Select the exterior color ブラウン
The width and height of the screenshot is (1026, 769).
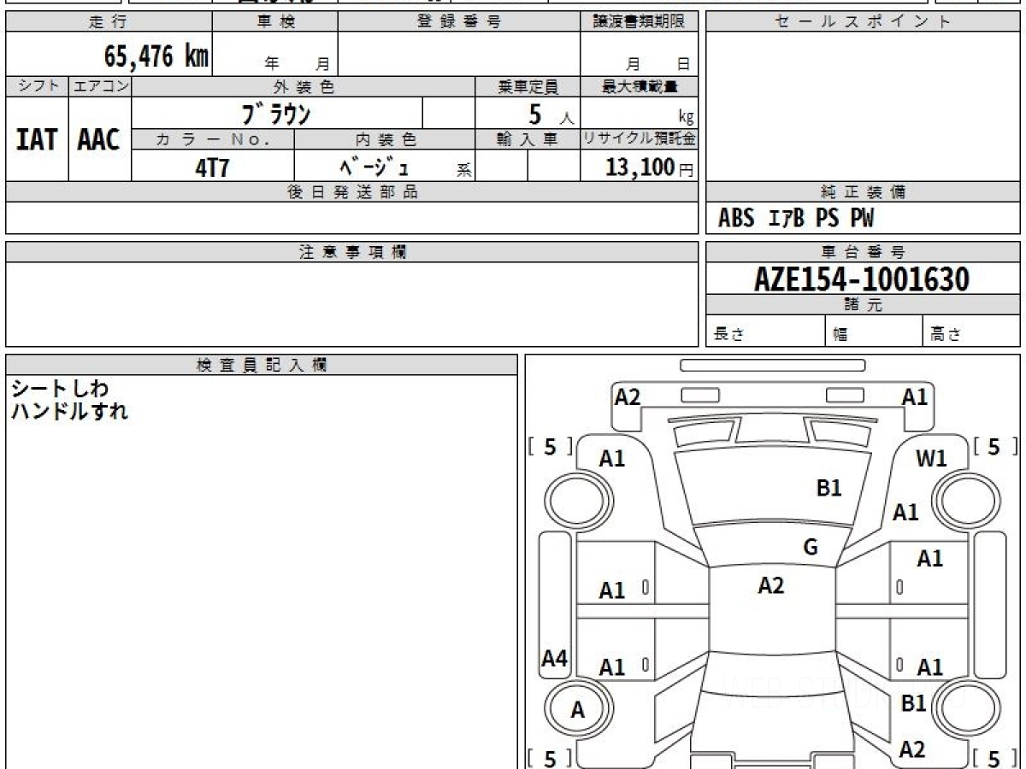coord(275,114)
